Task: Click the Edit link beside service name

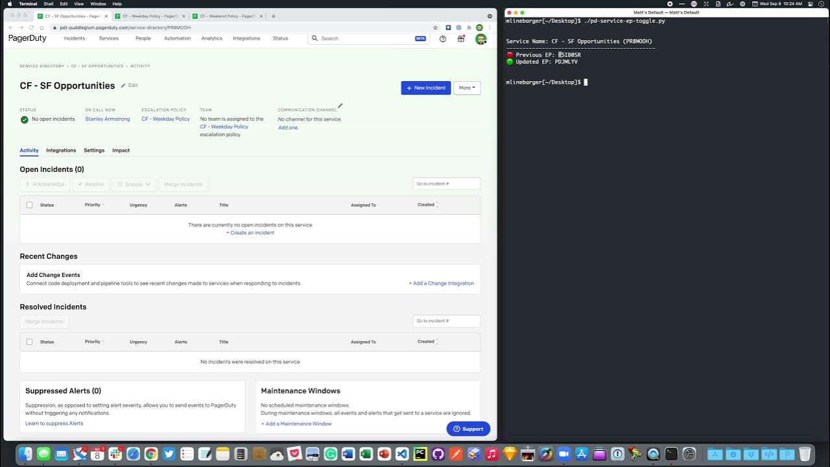Action: tap(129, 85)
